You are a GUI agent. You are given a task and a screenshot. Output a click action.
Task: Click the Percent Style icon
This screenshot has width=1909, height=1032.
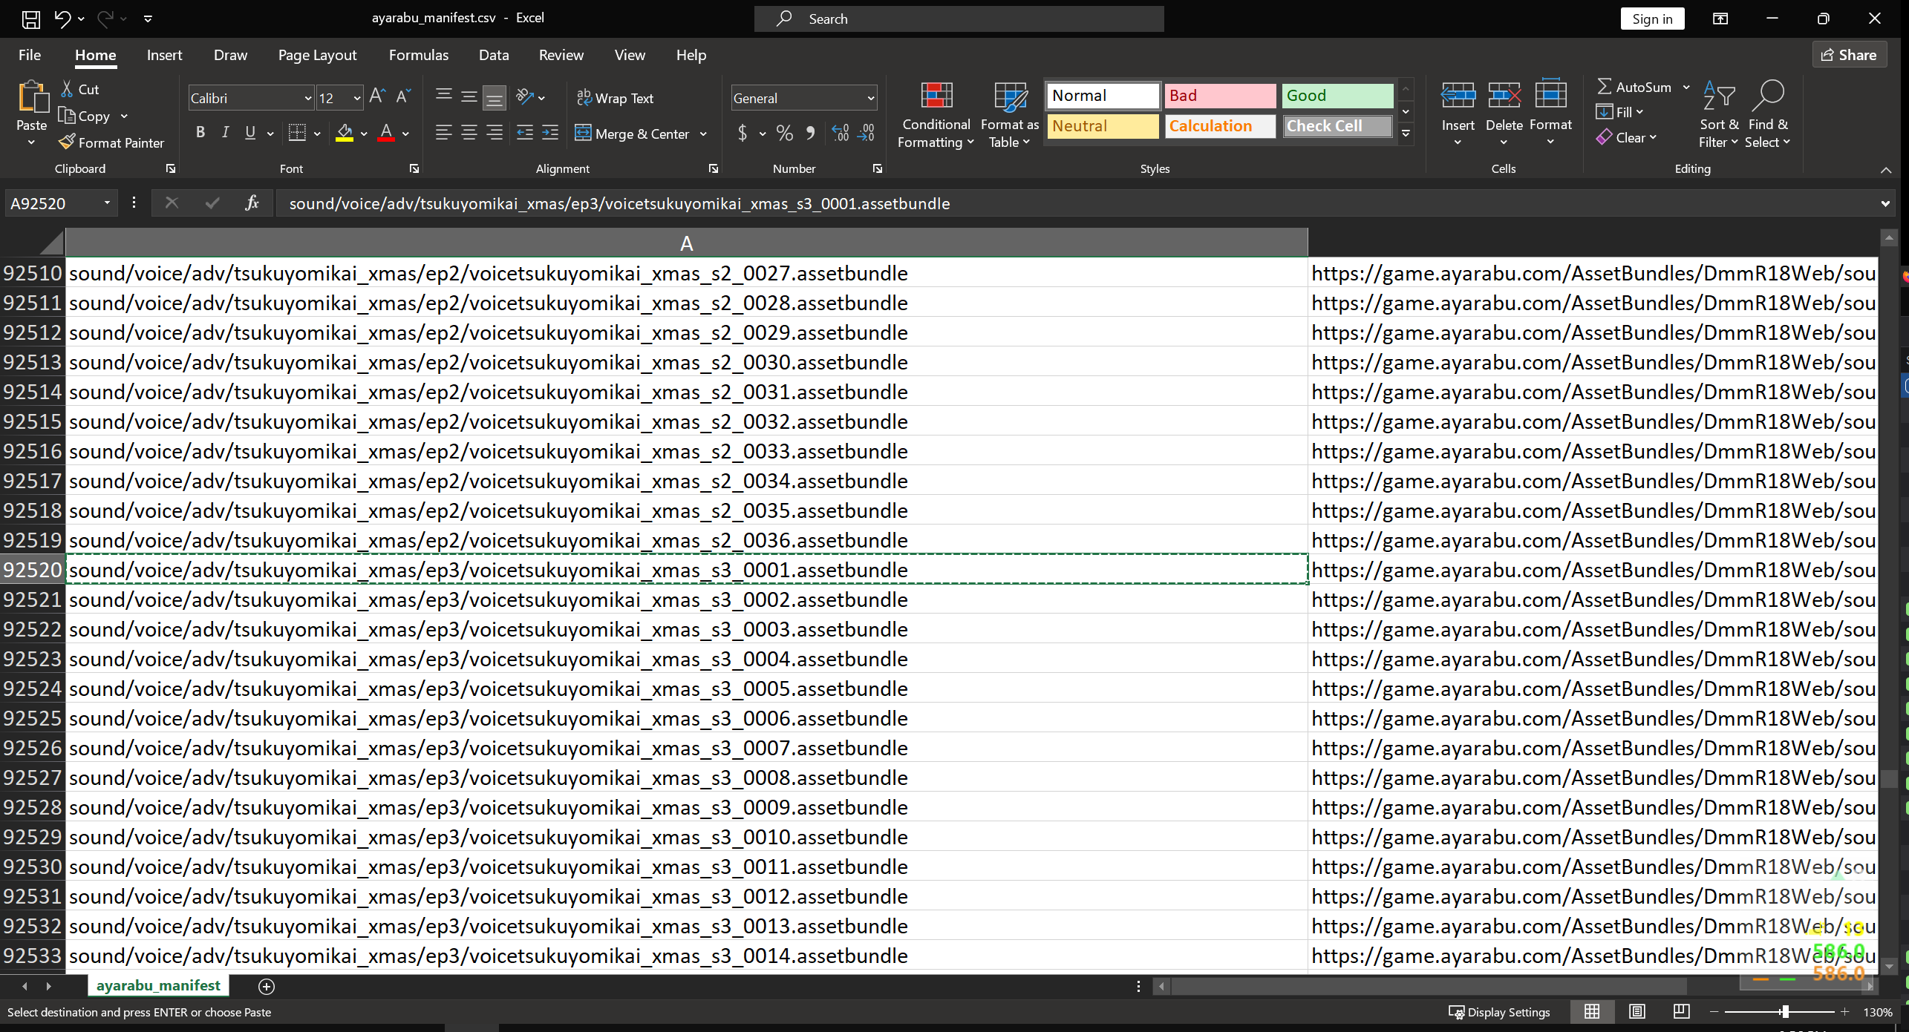coord(784,134)
